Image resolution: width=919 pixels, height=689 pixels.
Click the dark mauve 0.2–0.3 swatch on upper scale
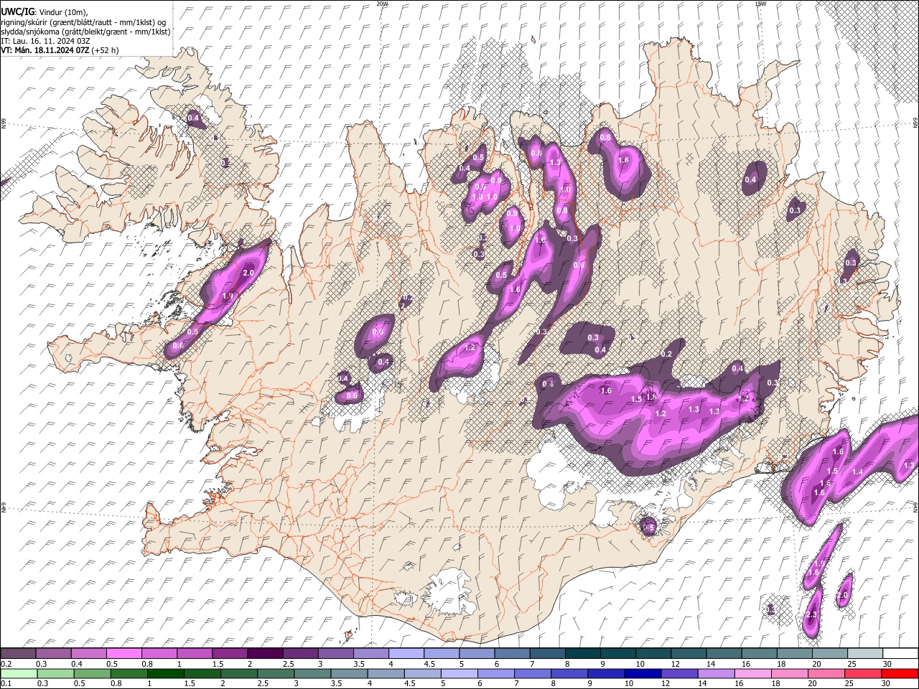pyautogui.click(x=18, y=654)
